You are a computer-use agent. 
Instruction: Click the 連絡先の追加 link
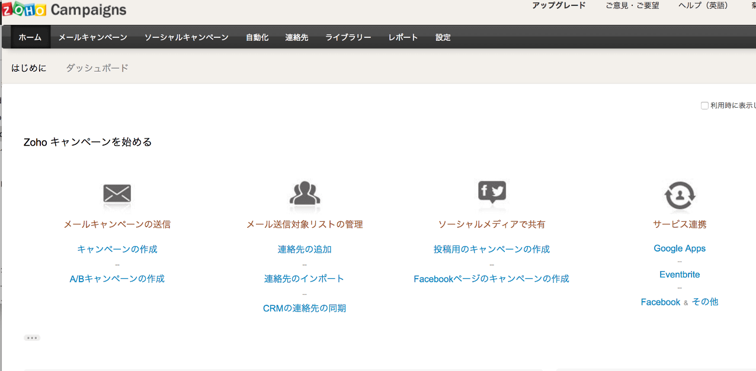[x=305, y=249]
